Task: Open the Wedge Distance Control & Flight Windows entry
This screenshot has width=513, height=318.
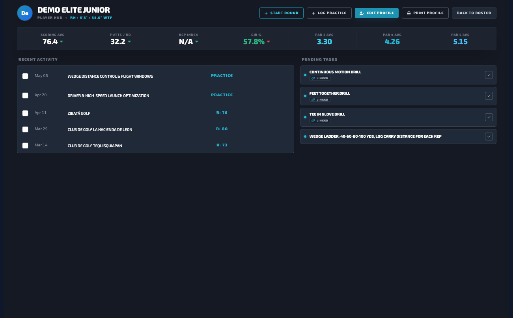Action: [110, 76]
